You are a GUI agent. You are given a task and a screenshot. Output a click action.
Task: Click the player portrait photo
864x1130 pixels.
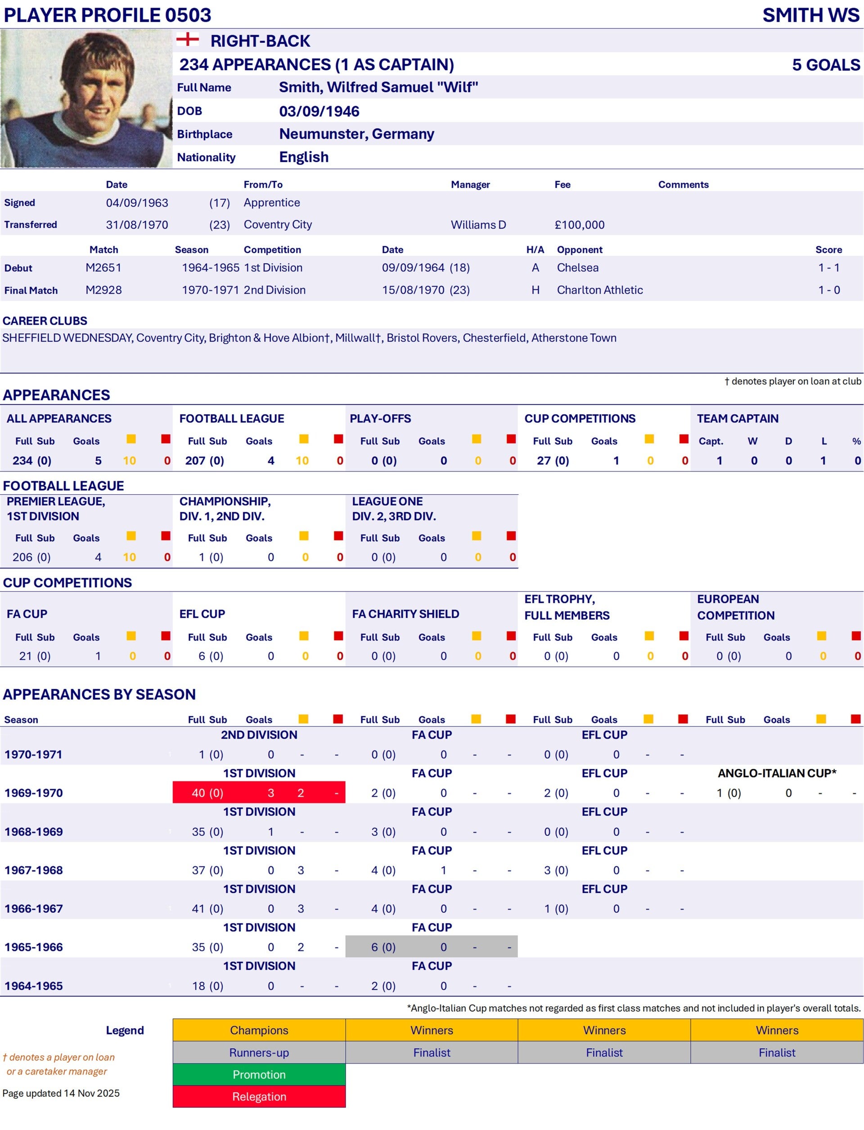[x=86, y=98]
